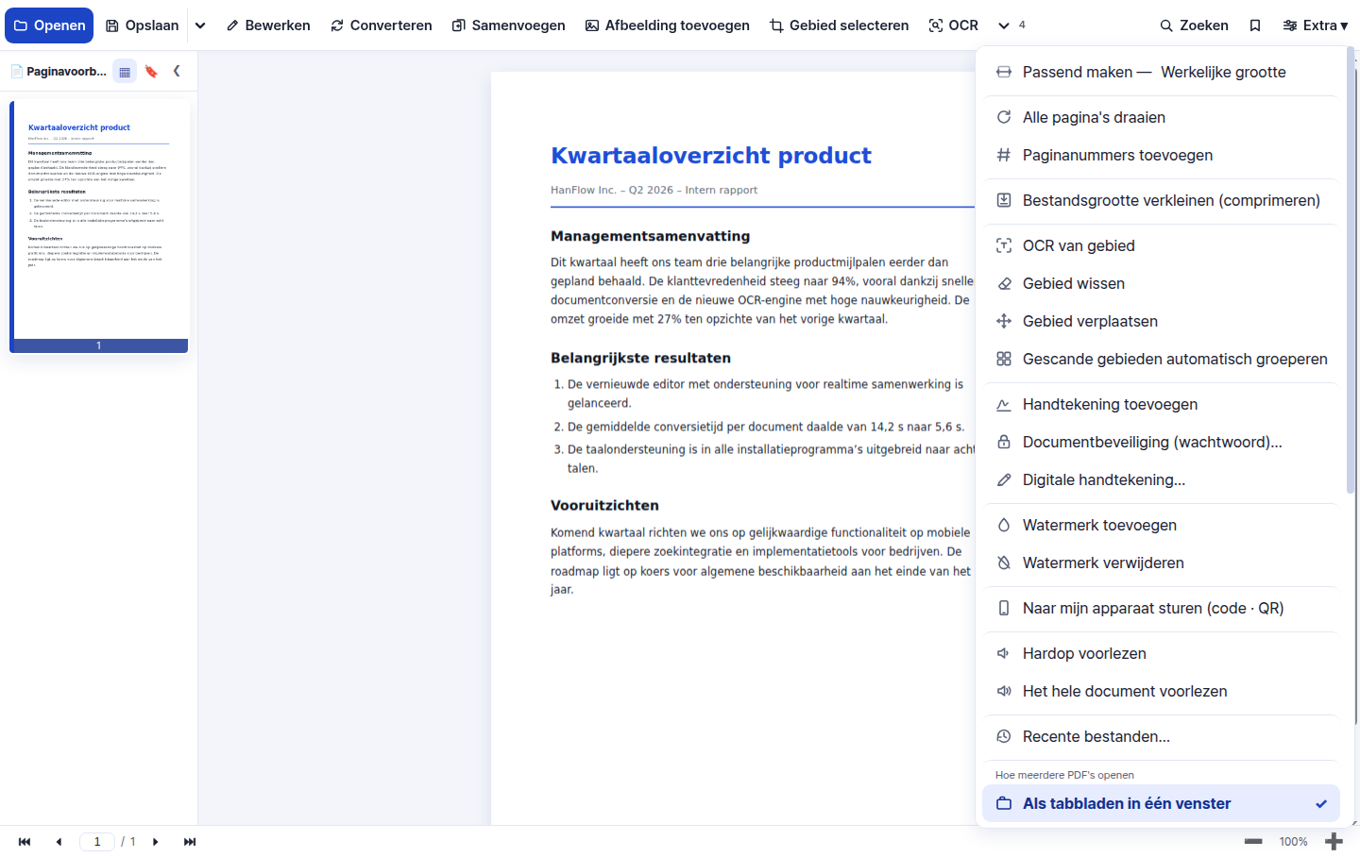Select Gescande gebieden automatisch groeperen
This screenshot has height=857, width=1360.
(x=1161, y=359)
